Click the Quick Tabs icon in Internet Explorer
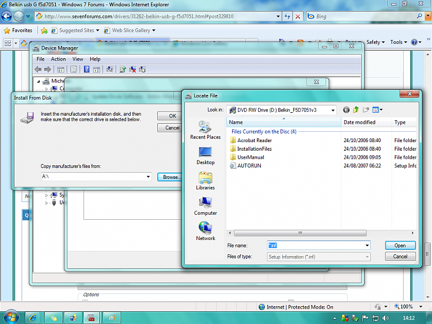The image size is (432, 324). (8, 43)
